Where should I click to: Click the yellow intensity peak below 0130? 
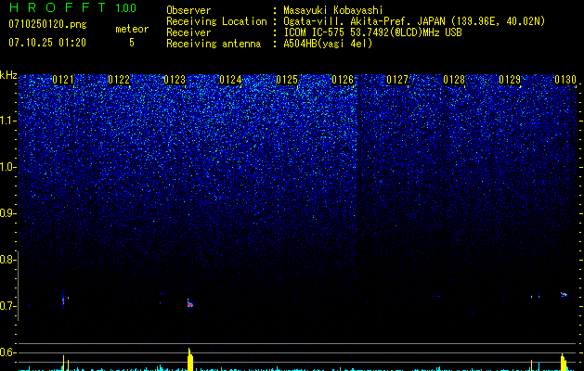coord(564,362)
